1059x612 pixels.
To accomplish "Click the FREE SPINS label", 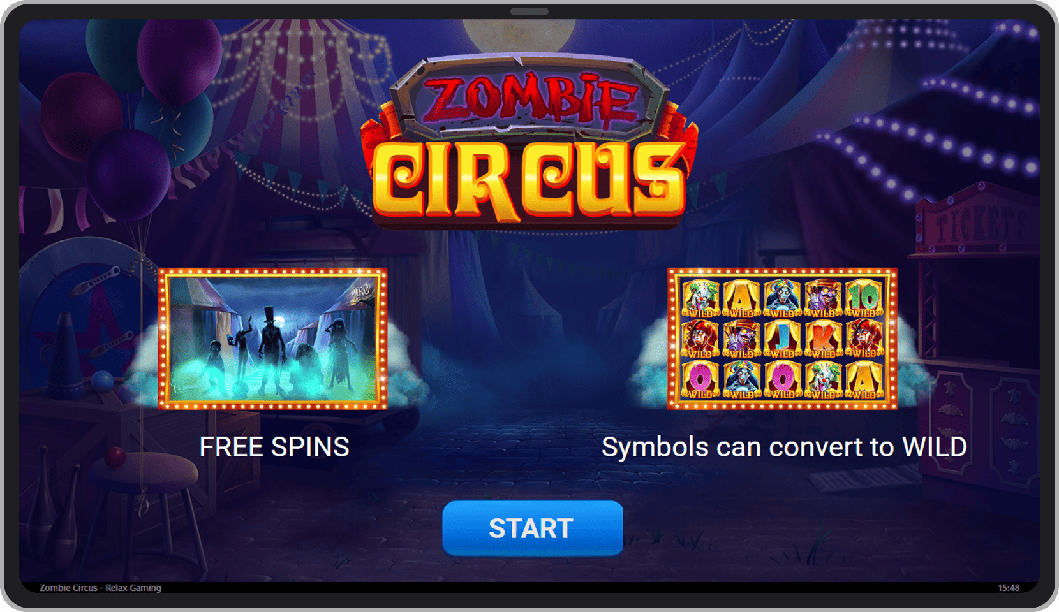I will pos(274,447).
